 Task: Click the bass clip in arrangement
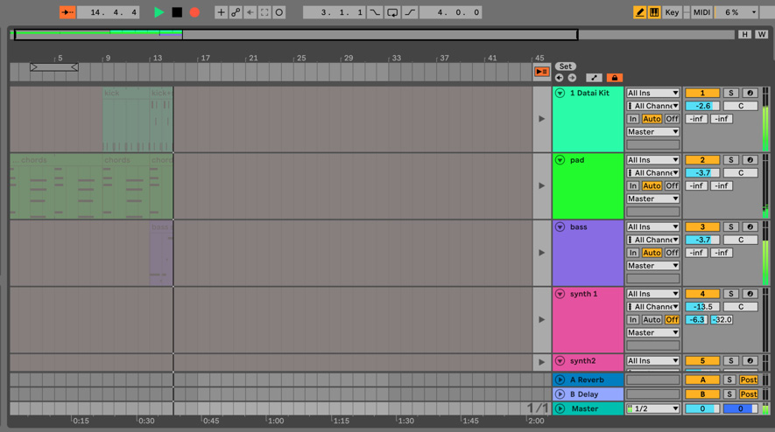click(x=161, y=253)
